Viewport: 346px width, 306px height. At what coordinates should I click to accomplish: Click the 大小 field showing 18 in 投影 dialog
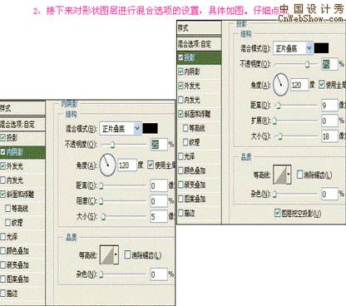click(x=329, y=136)
